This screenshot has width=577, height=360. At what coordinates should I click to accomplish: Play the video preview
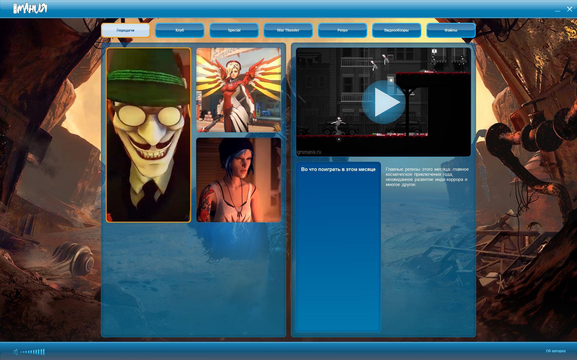383,102
